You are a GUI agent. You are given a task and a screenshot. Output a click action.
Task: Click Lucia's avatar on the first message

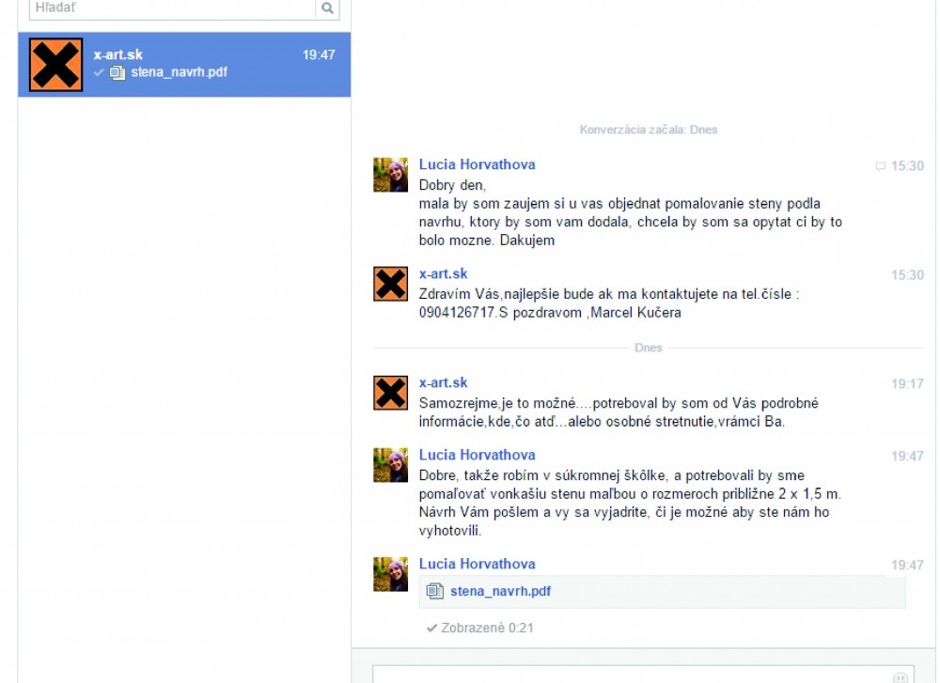[x=390, y=175]
